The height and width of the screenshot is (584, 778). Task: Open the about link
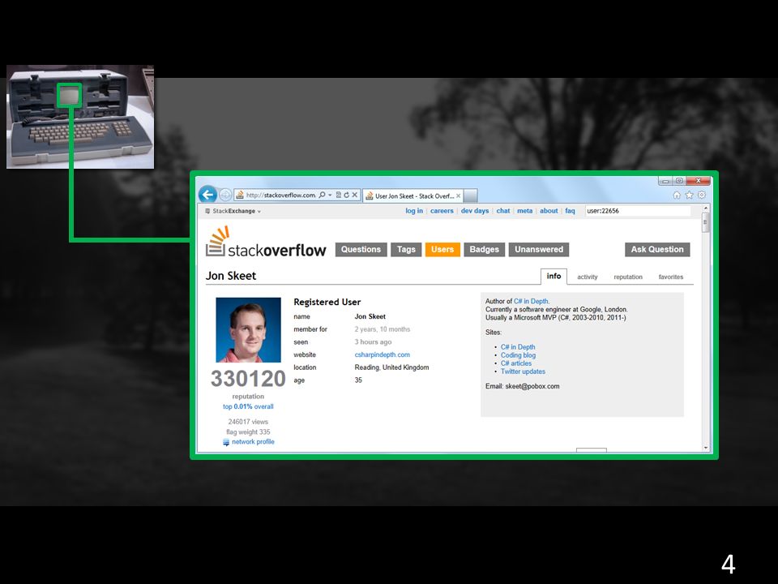[549, 211]
